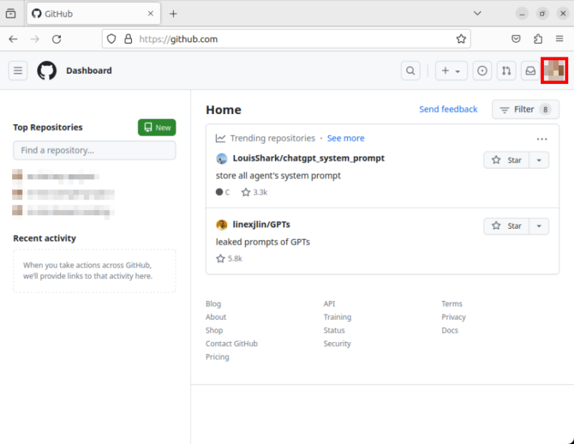Click the Find a repository field
Screen dimensions: 574x444
[94, 150]
